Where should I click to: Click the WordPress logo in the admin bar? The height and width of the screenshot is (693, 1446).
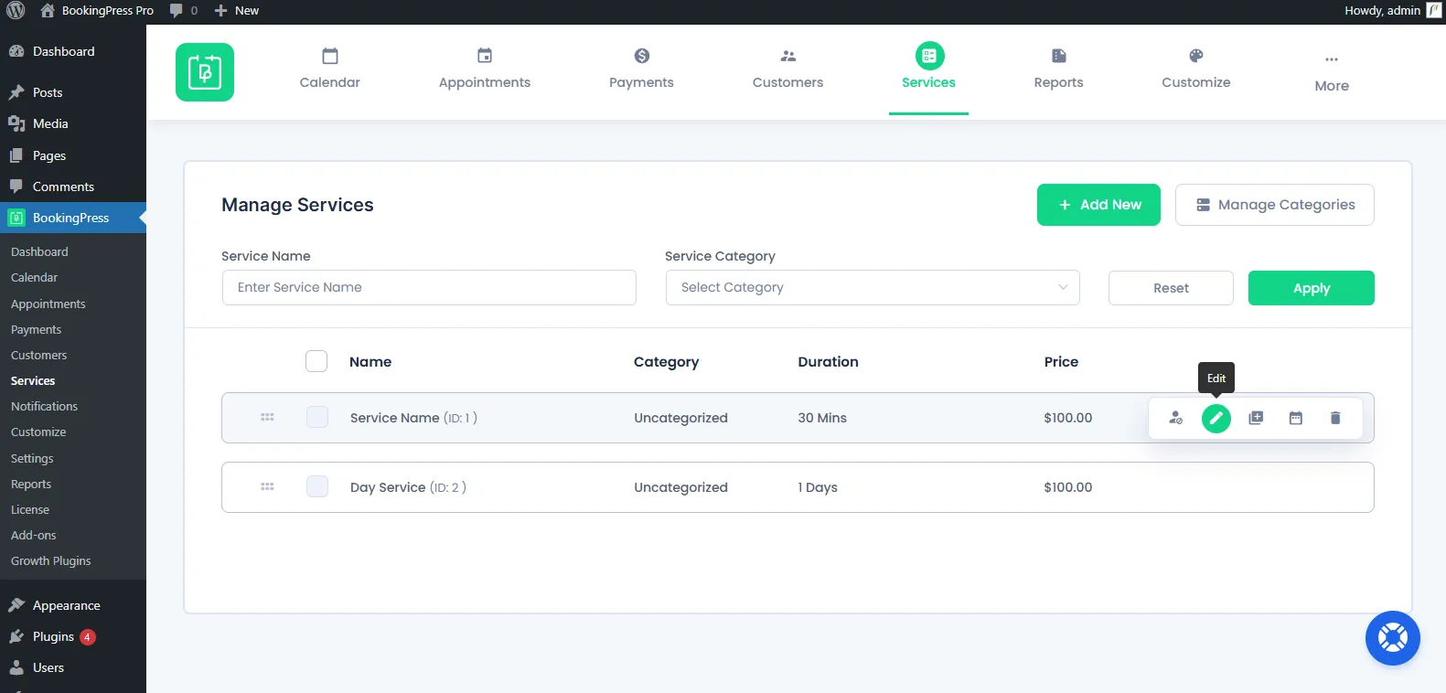coord(16,11)
